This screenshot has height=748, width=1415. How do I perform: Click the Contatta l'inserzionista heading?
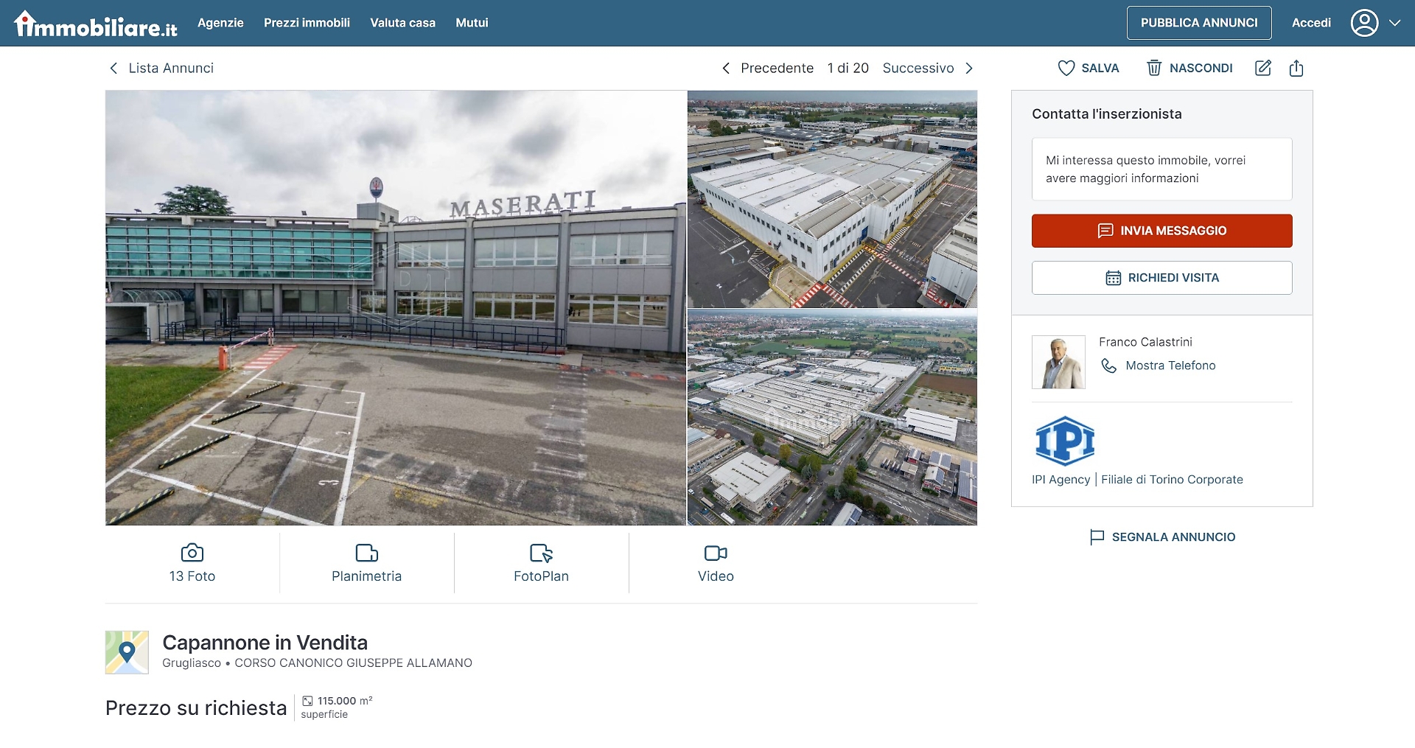coord(1106,114)
